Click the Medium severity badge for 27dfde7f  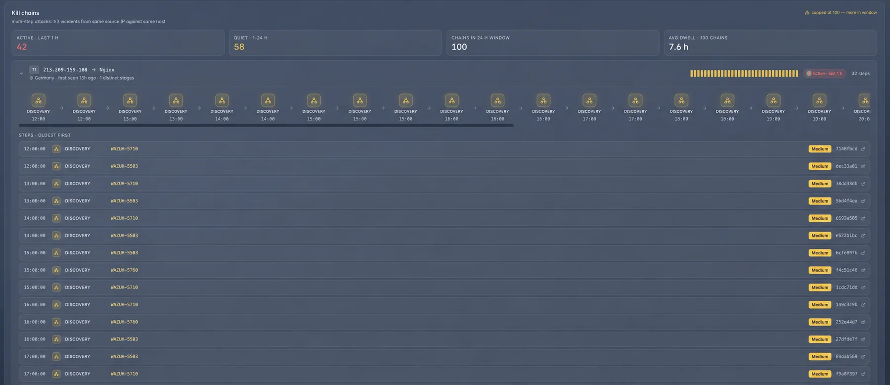coord(820,339)
